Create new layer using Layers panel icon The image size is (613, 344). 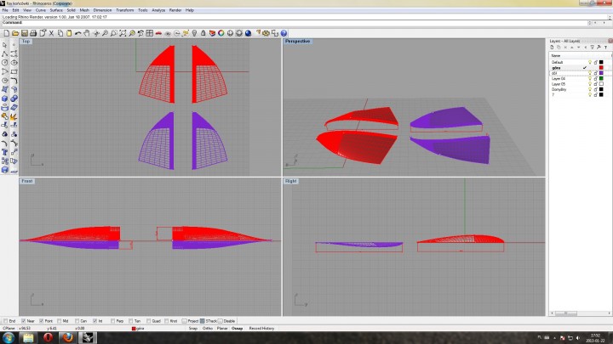click(550, 48)
